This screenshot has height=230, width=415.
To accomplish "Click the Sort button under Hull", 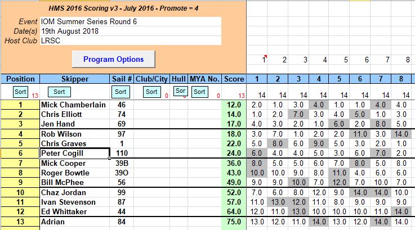I will 180,91.
